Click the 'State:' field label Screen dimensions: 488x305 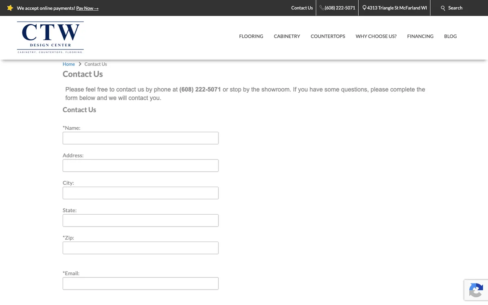(70, 210)
